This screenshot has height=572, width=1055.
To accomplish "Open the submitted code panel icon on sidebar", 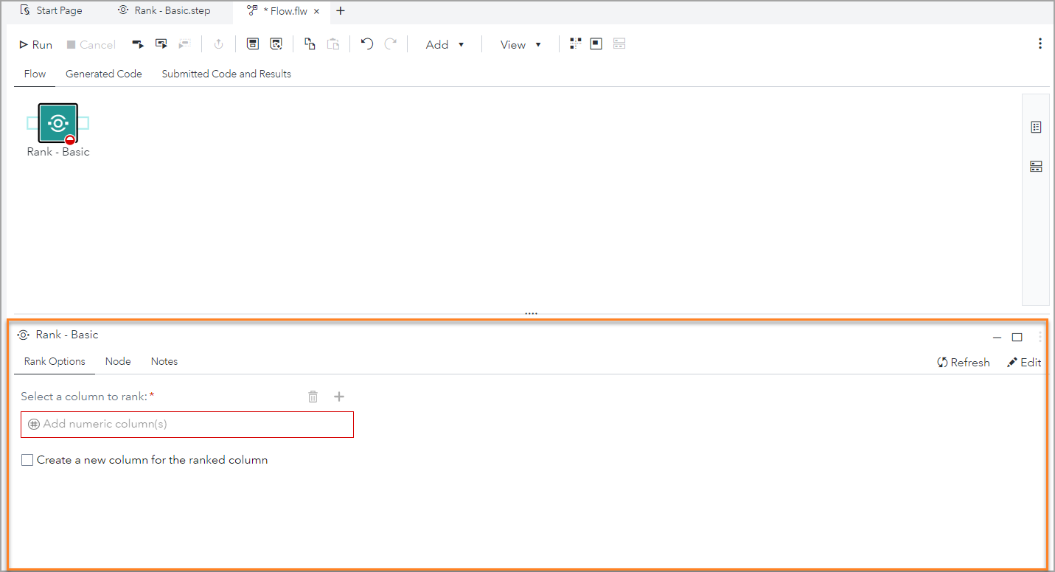I will [1036, 166].
